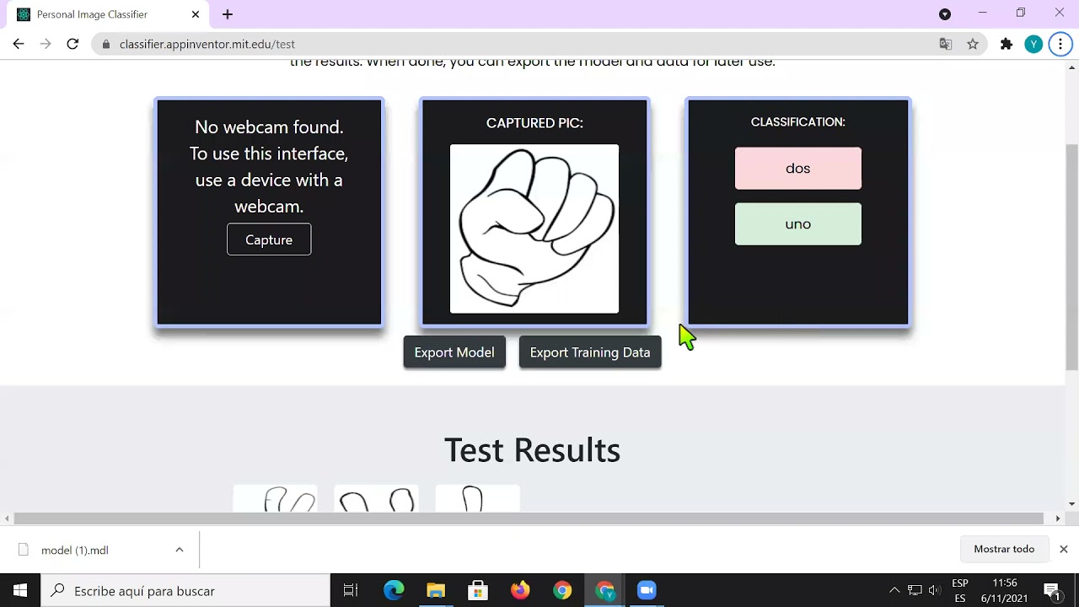Click the second test result thumbnail
Viewport: 1079px width, 607px height.
pyautogui.click(x=377, y=498)
